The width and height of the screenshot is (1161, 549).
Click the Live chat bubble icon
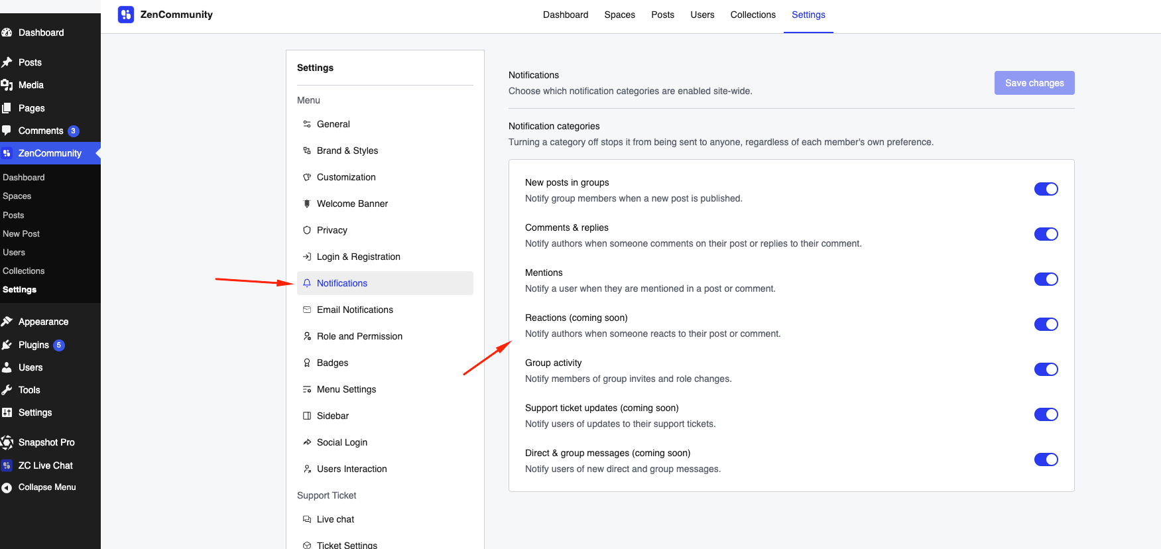point(307,519)
